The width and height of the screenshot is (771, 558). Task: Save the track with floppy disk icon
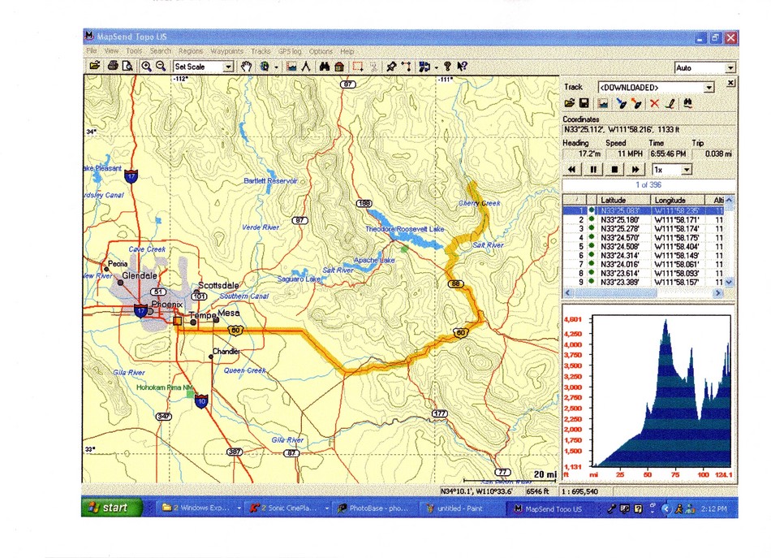pyautogui.click(x=584, y=103)
